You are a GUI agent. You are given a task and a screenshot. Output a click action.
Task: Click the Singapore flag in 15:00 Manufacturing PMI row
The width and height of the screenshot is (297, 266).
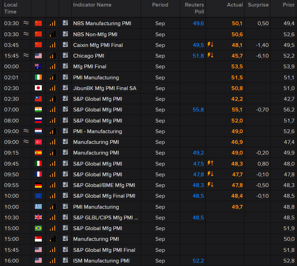tap(38, 239)
